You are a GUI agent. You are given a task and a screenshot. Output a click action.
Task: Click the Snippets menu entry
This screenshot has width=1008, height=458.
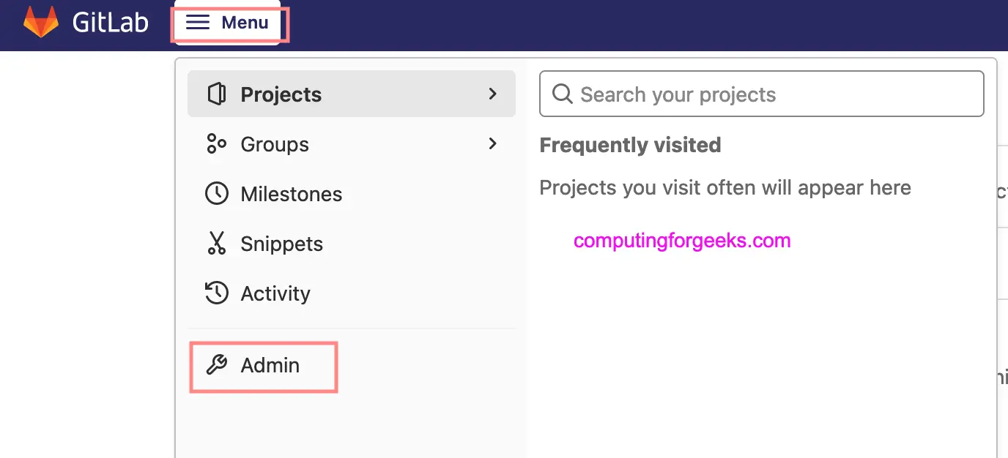click(x=282, y=243)
